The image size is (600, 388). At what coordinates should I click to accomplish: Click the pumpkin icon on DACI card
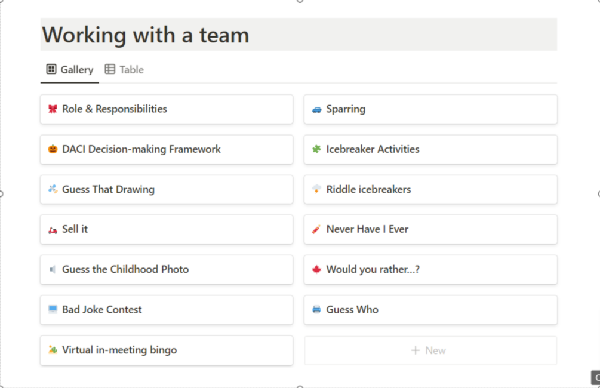pos(53,149)
